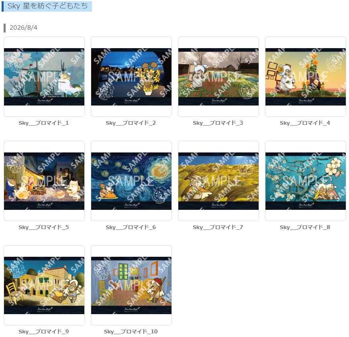Viewport: 349px width, 337px height.
Task: Open the Sky_ブロマイド_5 night cafe thumbnail
Action: pyautogui.click(x=44, y=181)
